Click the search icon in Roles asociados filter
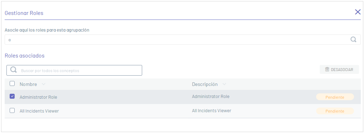Screen dimensions: 364x136 (14, 70)
